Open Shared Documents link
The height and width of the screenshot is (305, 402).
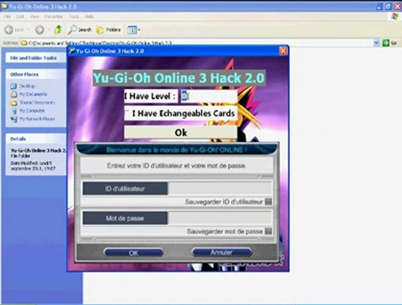click(37, 103)
